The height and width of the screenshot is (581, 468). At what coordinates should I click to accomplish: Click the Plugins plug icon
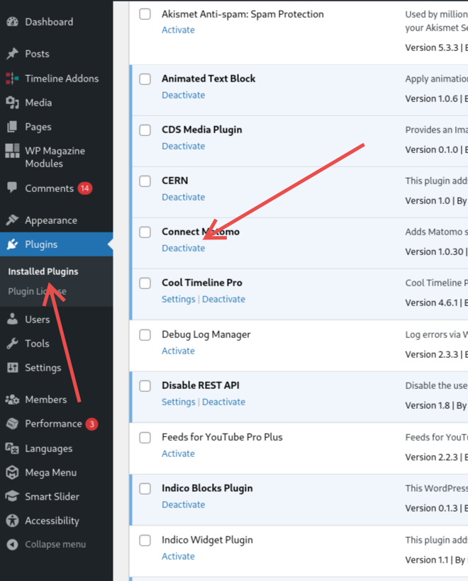(12, 244)
